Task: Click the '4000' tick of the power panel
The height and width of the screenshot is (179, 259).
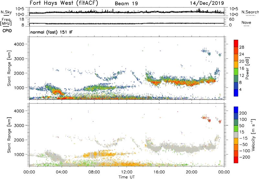Action: tap(19, 44)
